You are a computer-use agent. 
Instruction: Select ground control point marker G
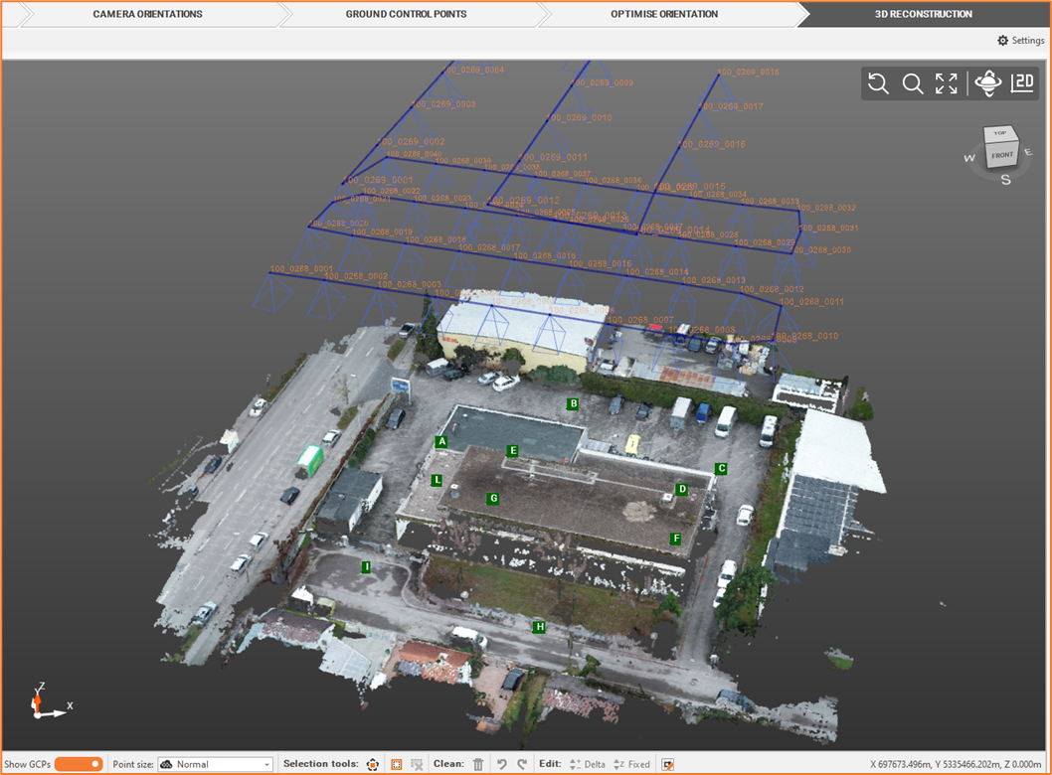coord(493,499)
